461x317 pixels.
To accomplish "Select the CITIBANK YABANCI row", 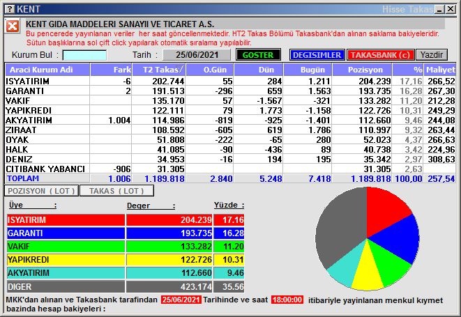I will pyautogui.click(x=230, y=169).
